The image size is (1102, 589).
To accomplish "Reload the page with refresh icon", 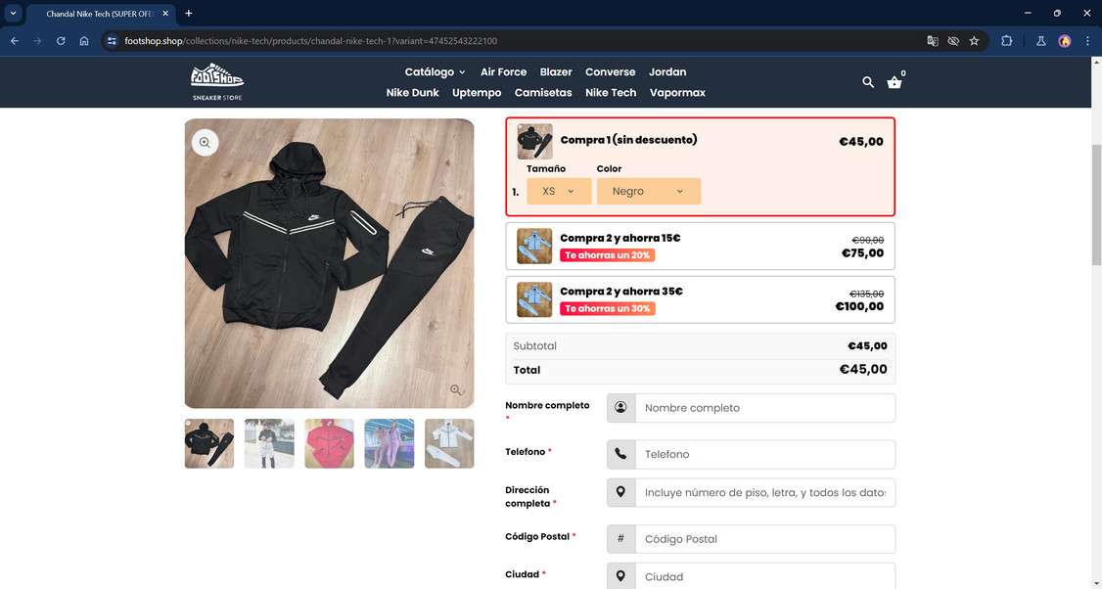I will 61,41.
